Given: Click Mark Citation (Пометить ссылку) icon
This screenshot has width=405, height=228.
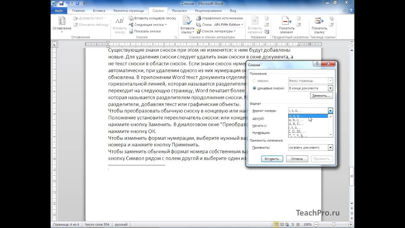Looking at the screenshot, I should tap(319, 22).
